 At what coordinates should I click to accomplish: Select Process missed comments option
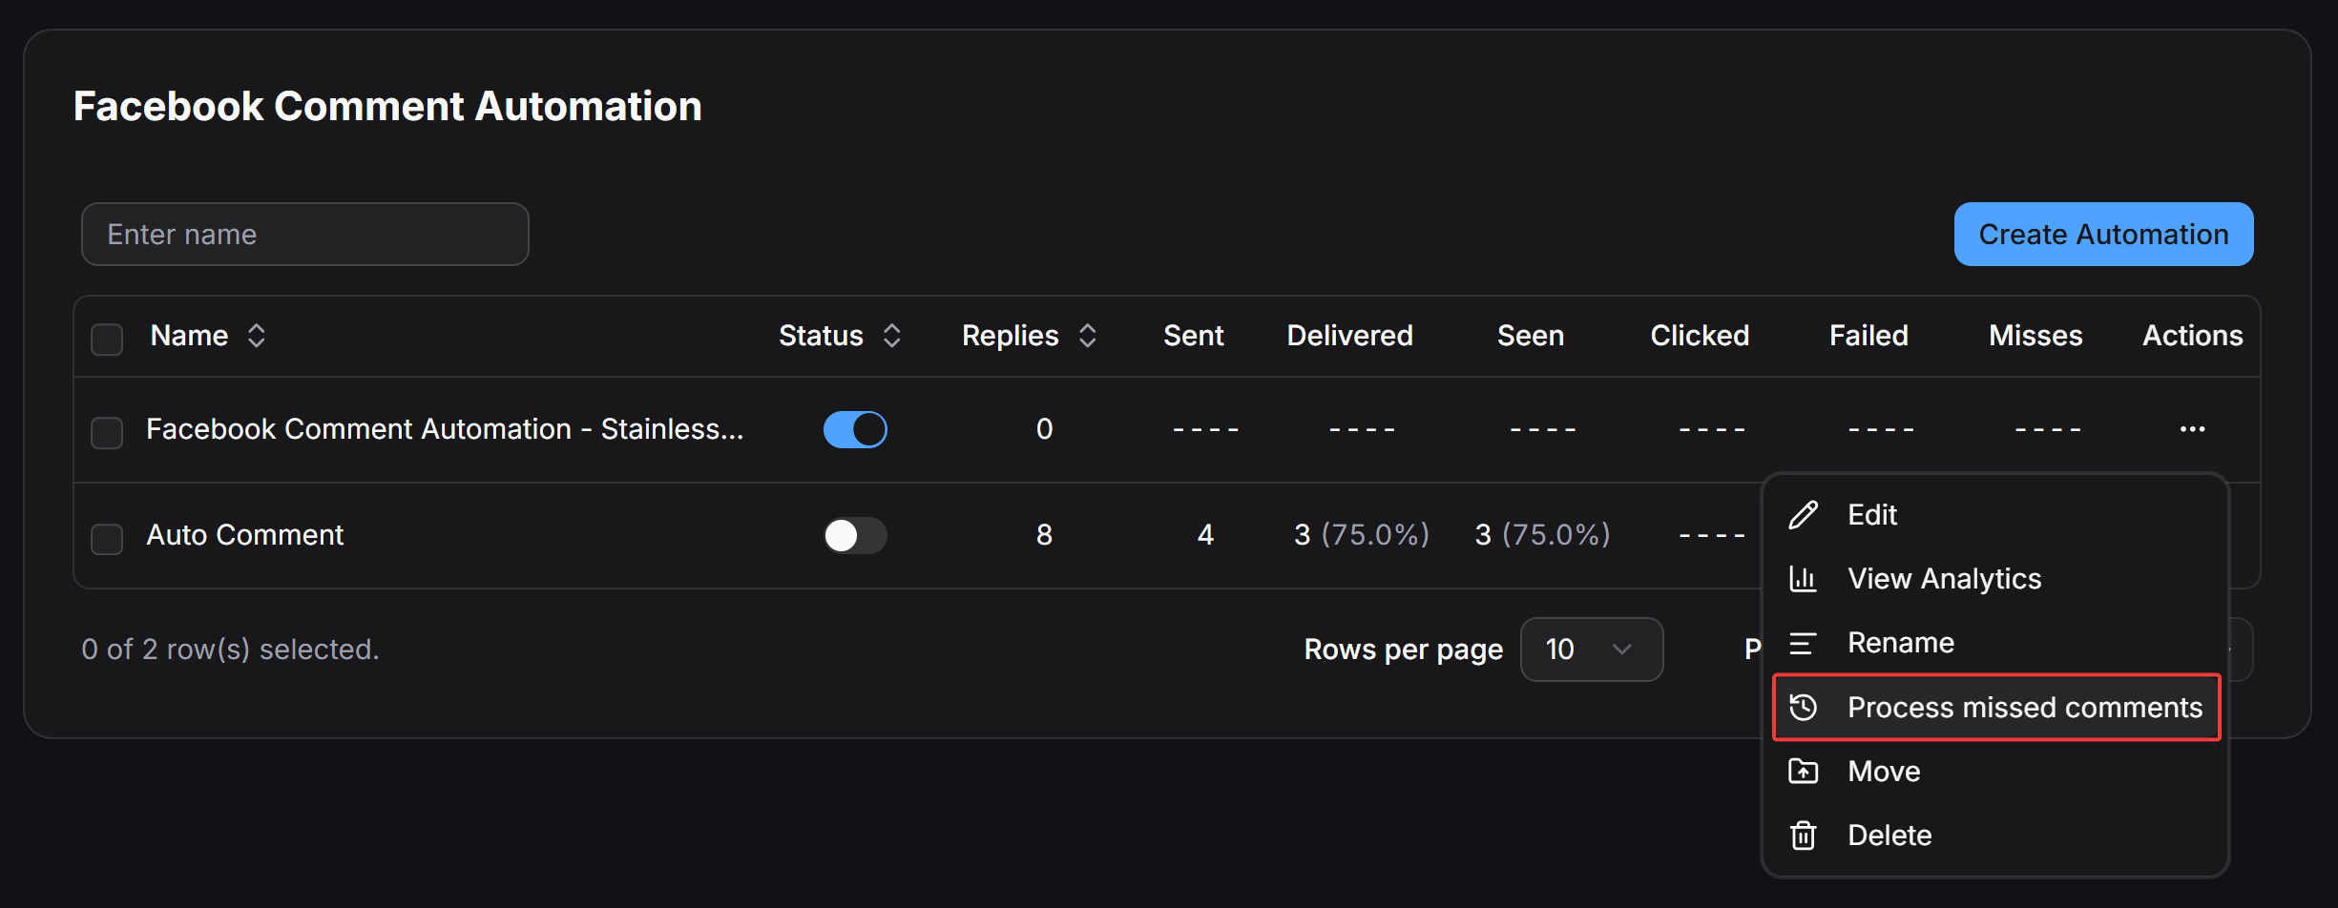tap(1995, 707)
